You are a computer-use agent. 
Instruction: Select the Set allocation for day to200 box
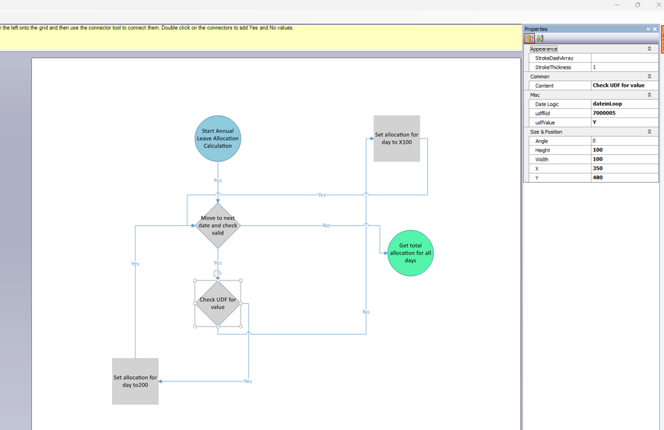(x=135, y=381)
